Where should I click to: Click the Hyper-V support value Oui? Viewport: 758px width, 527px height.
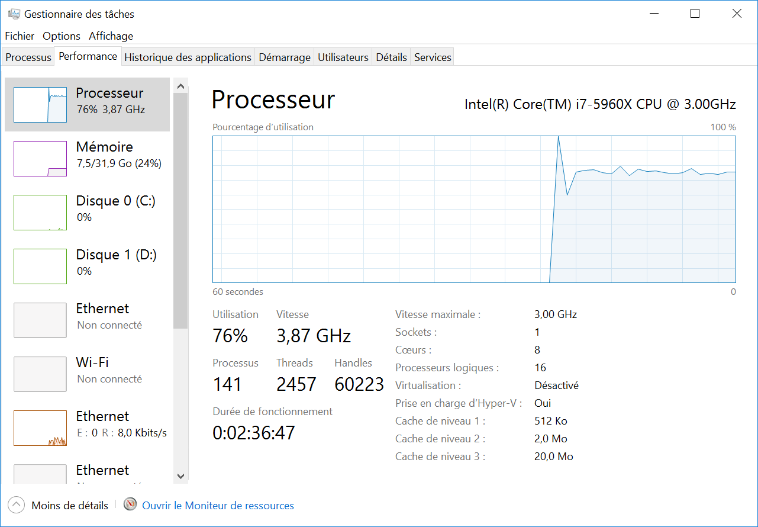pos(543,403)
